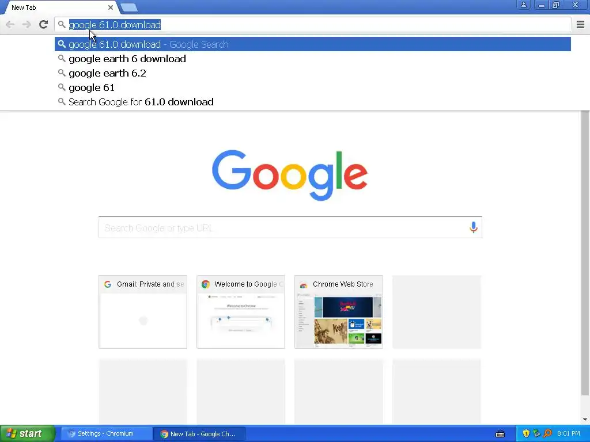Open the Chrome Web Store tile
The image size is (590, 442).
339,312
